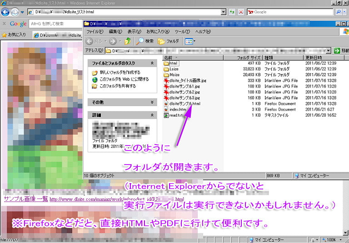Open the お気に入り favorites star button
Image resolution: width=349 pixels, height=243 pixels.
(14, 34)
